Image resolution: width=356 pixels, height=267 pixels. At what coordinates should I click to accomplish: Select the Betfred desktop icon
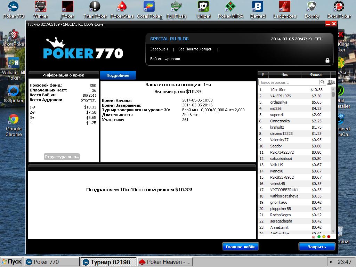point(258,9)
